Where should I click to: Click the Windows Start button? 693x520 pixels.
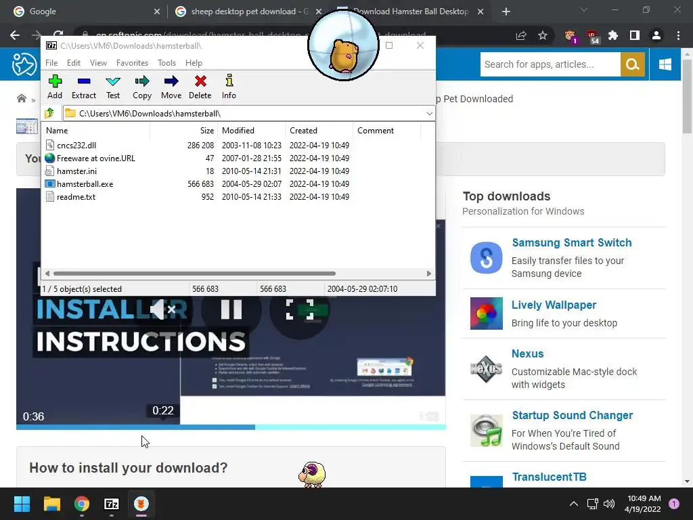(22, 504)
